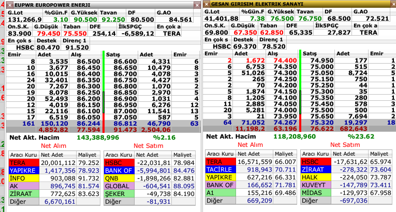Screen dimensions: 396x212
Task: Click DFE value 254,14
Action: (104, 34)
